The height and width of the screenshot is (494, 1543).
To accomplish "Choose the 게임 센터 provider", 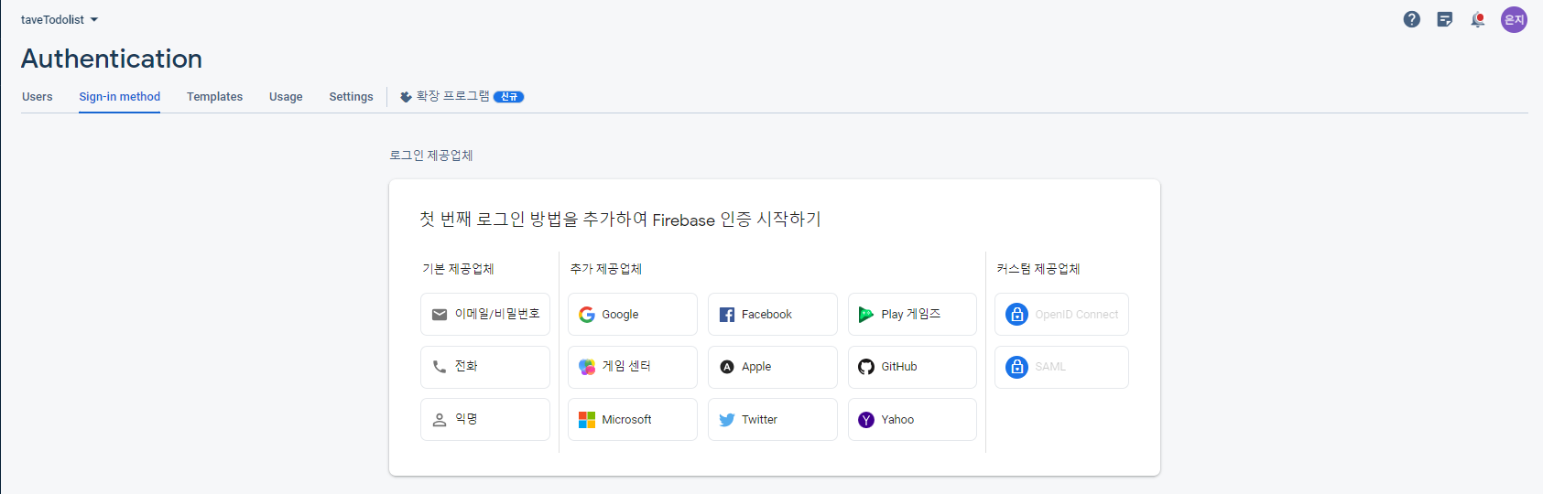I will coord(633,367).
